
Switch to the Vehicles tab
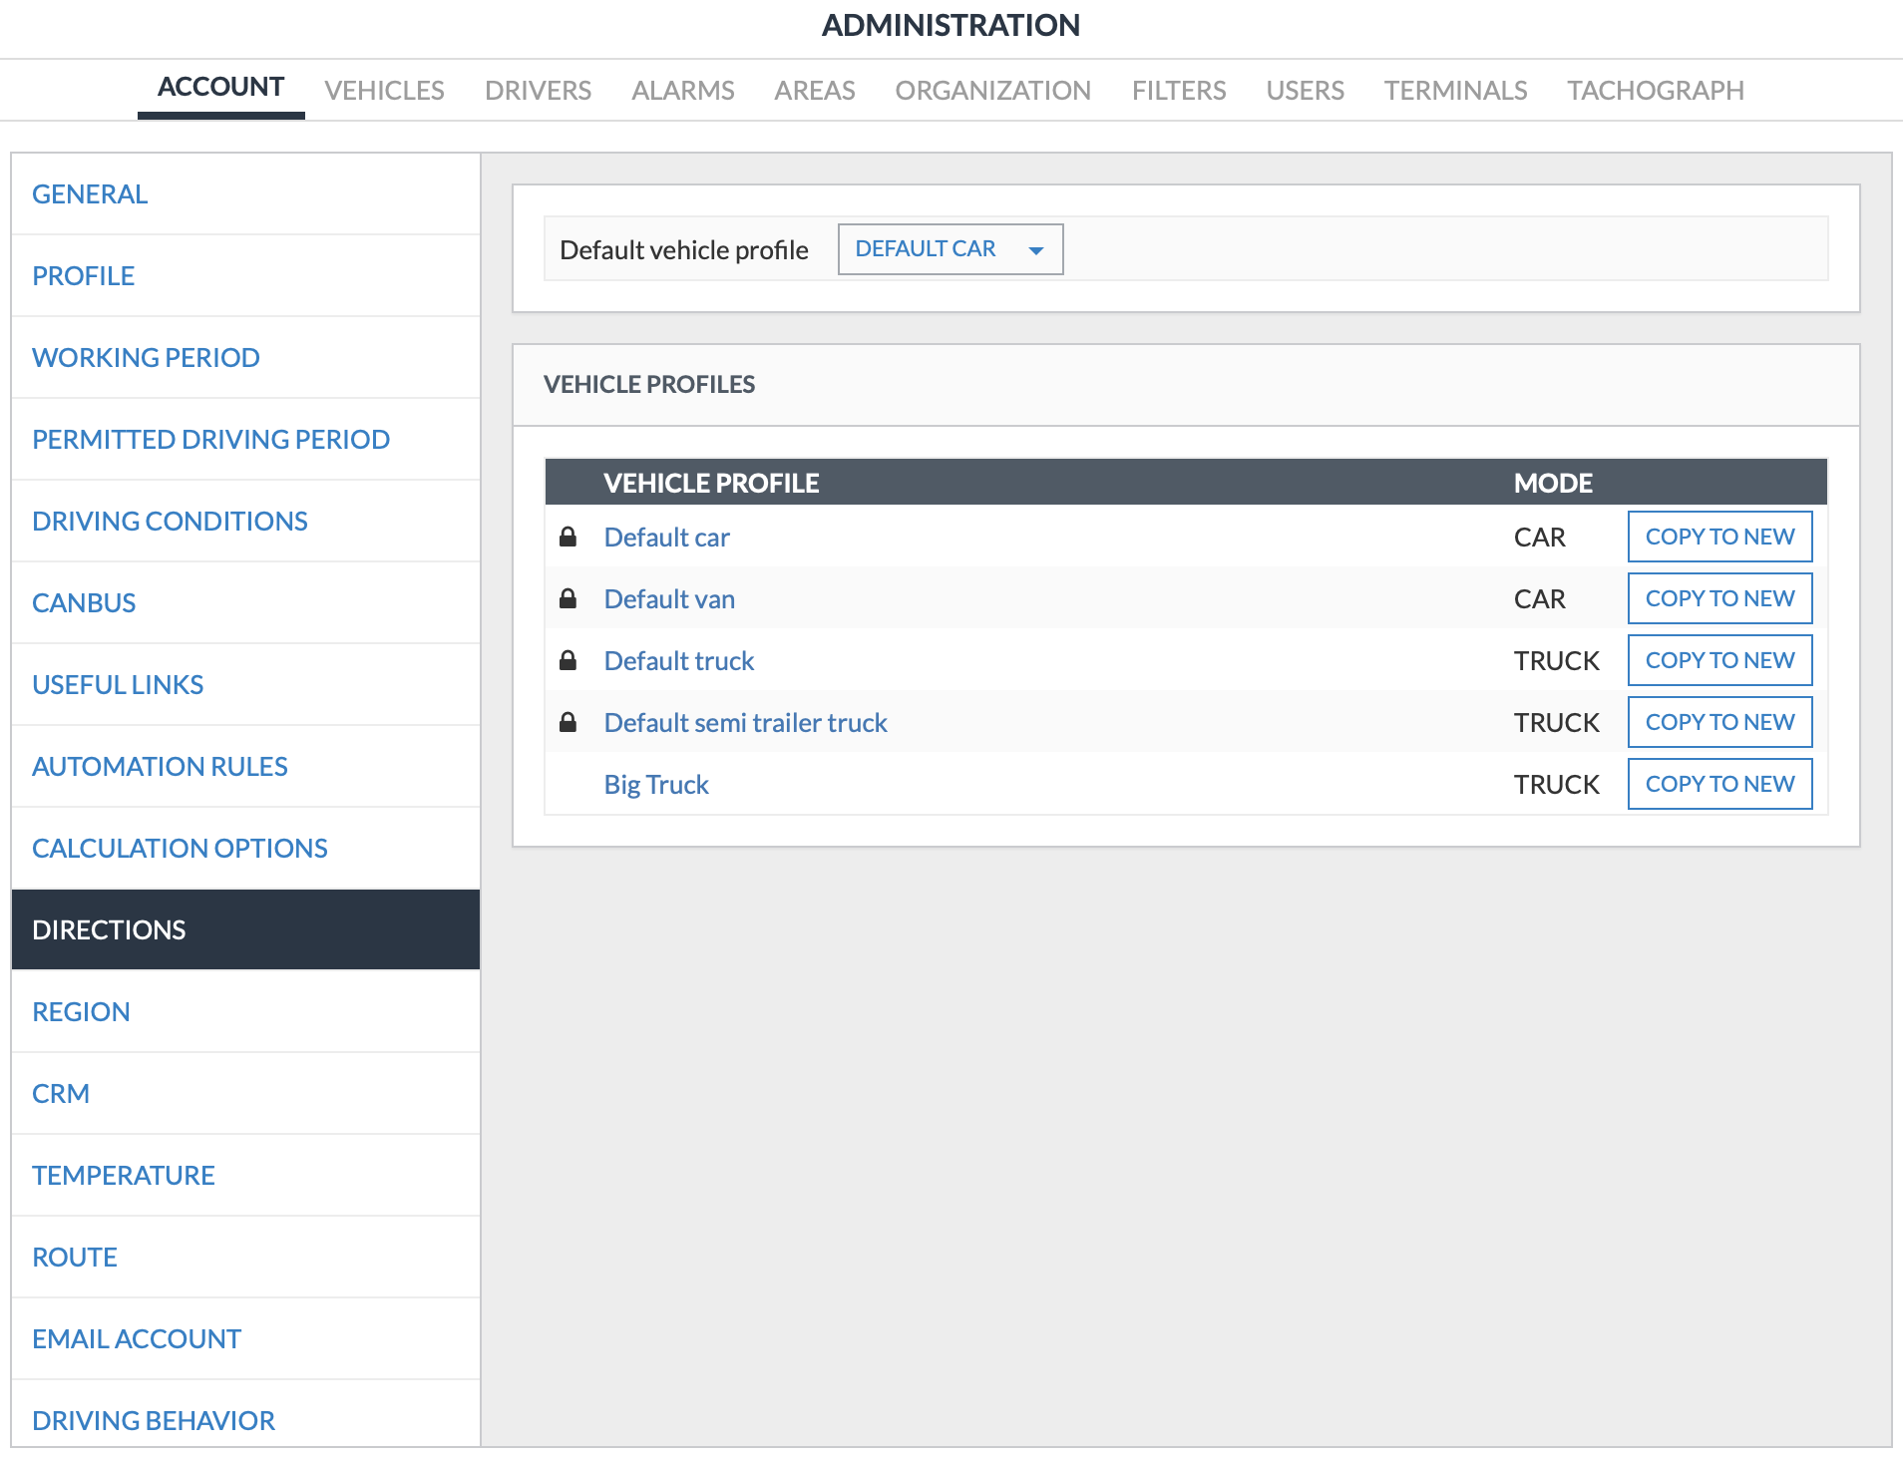click(384, 91)
